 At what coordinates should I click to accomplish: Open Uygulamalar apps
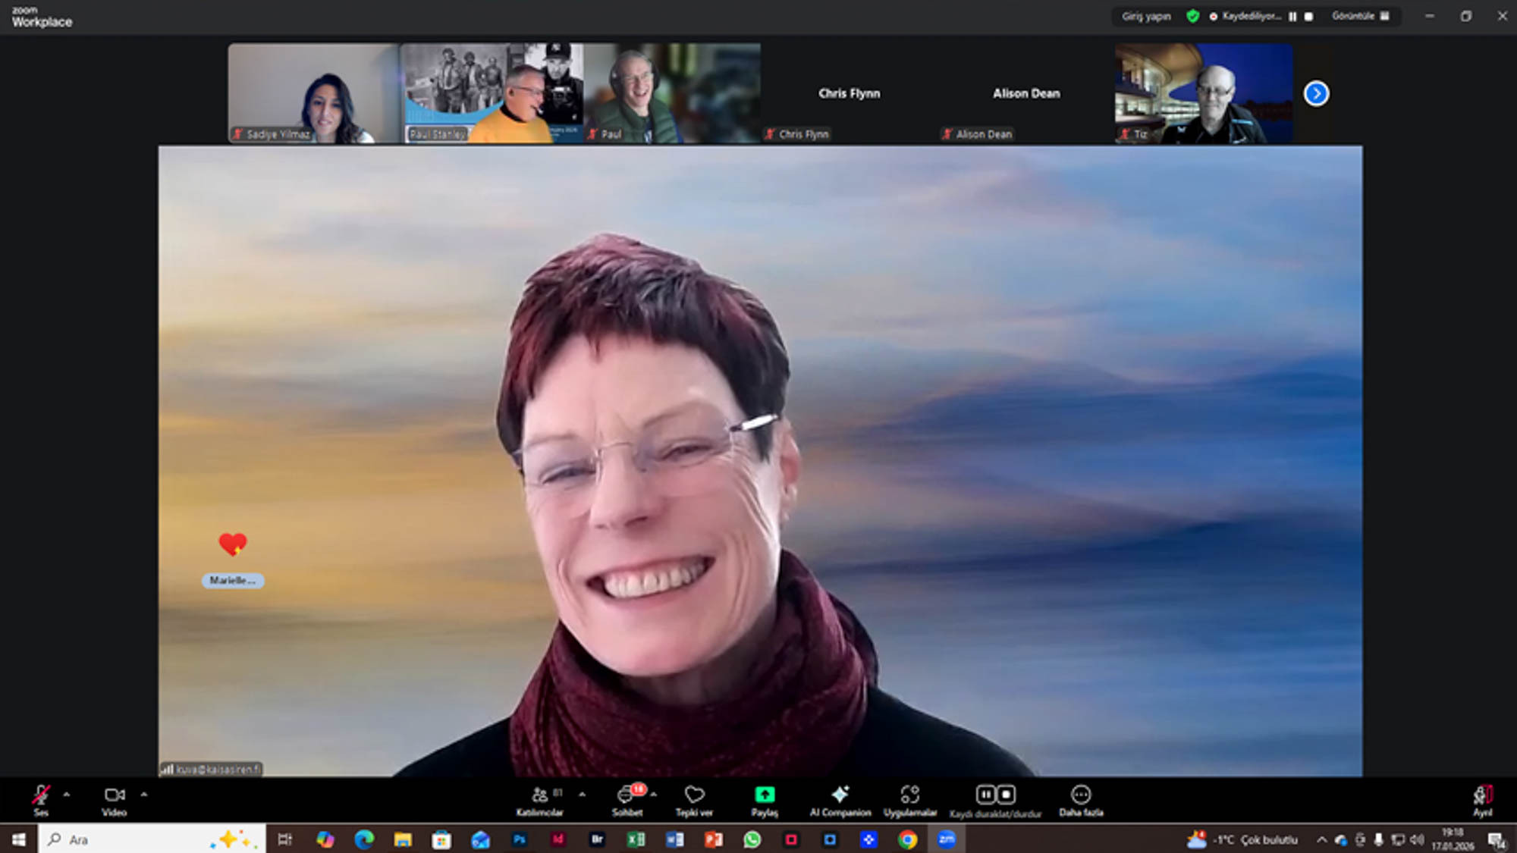(909, 796)
